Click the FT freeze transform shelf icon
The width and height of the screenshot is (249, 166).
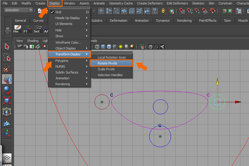pyautogui.click(x=27, y=29)
